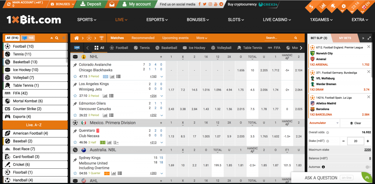This screenshot has height=184, width=375.
Task: Expand the bet slip to full screen
Action: (369, 38)
